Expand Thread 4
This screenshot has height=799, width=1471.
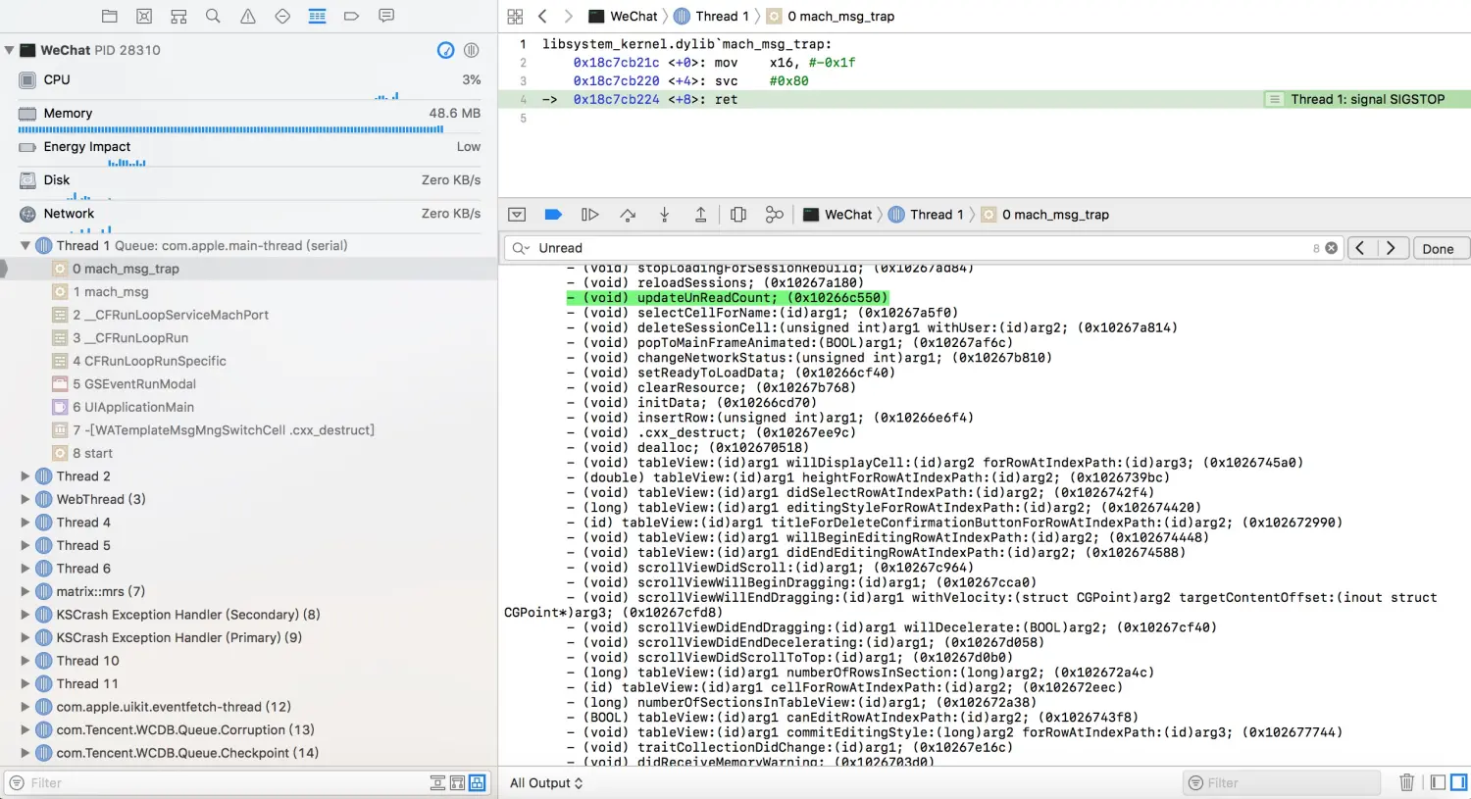pos(25,523)
